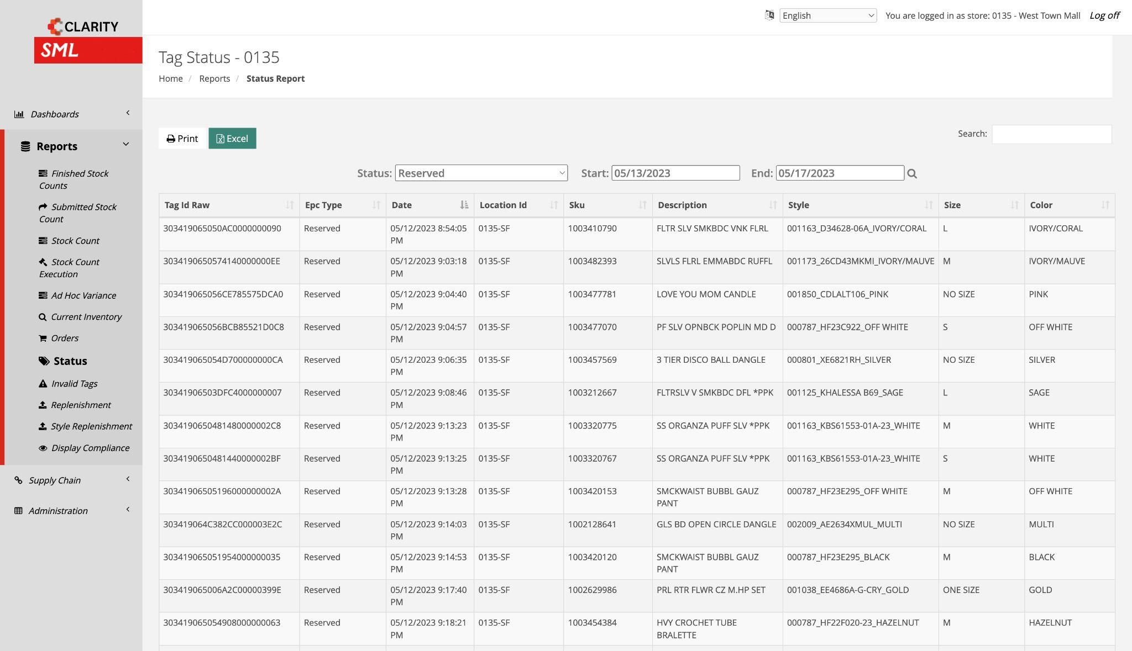Sort the Tag Id Raw column
This screenshot has width=1132, height=651.
point(289,205)
